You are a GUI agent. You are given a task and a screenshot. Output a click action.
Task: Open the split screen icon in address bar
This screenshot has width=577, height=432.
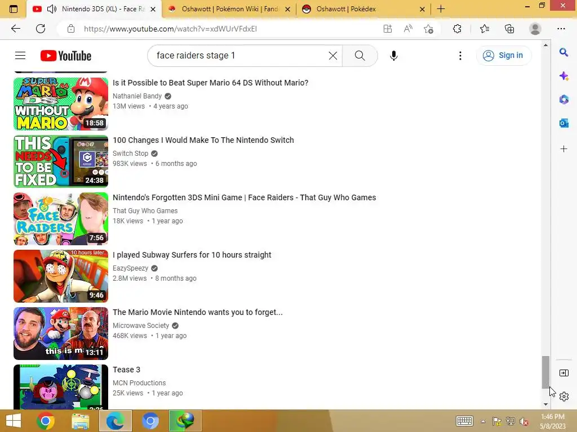(388, 29)
